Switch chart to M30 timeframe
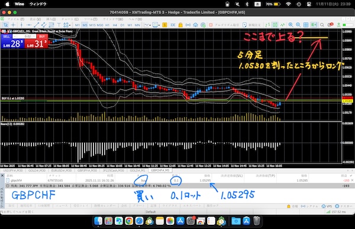The image size is (355, 229). (x=100, y=25)
